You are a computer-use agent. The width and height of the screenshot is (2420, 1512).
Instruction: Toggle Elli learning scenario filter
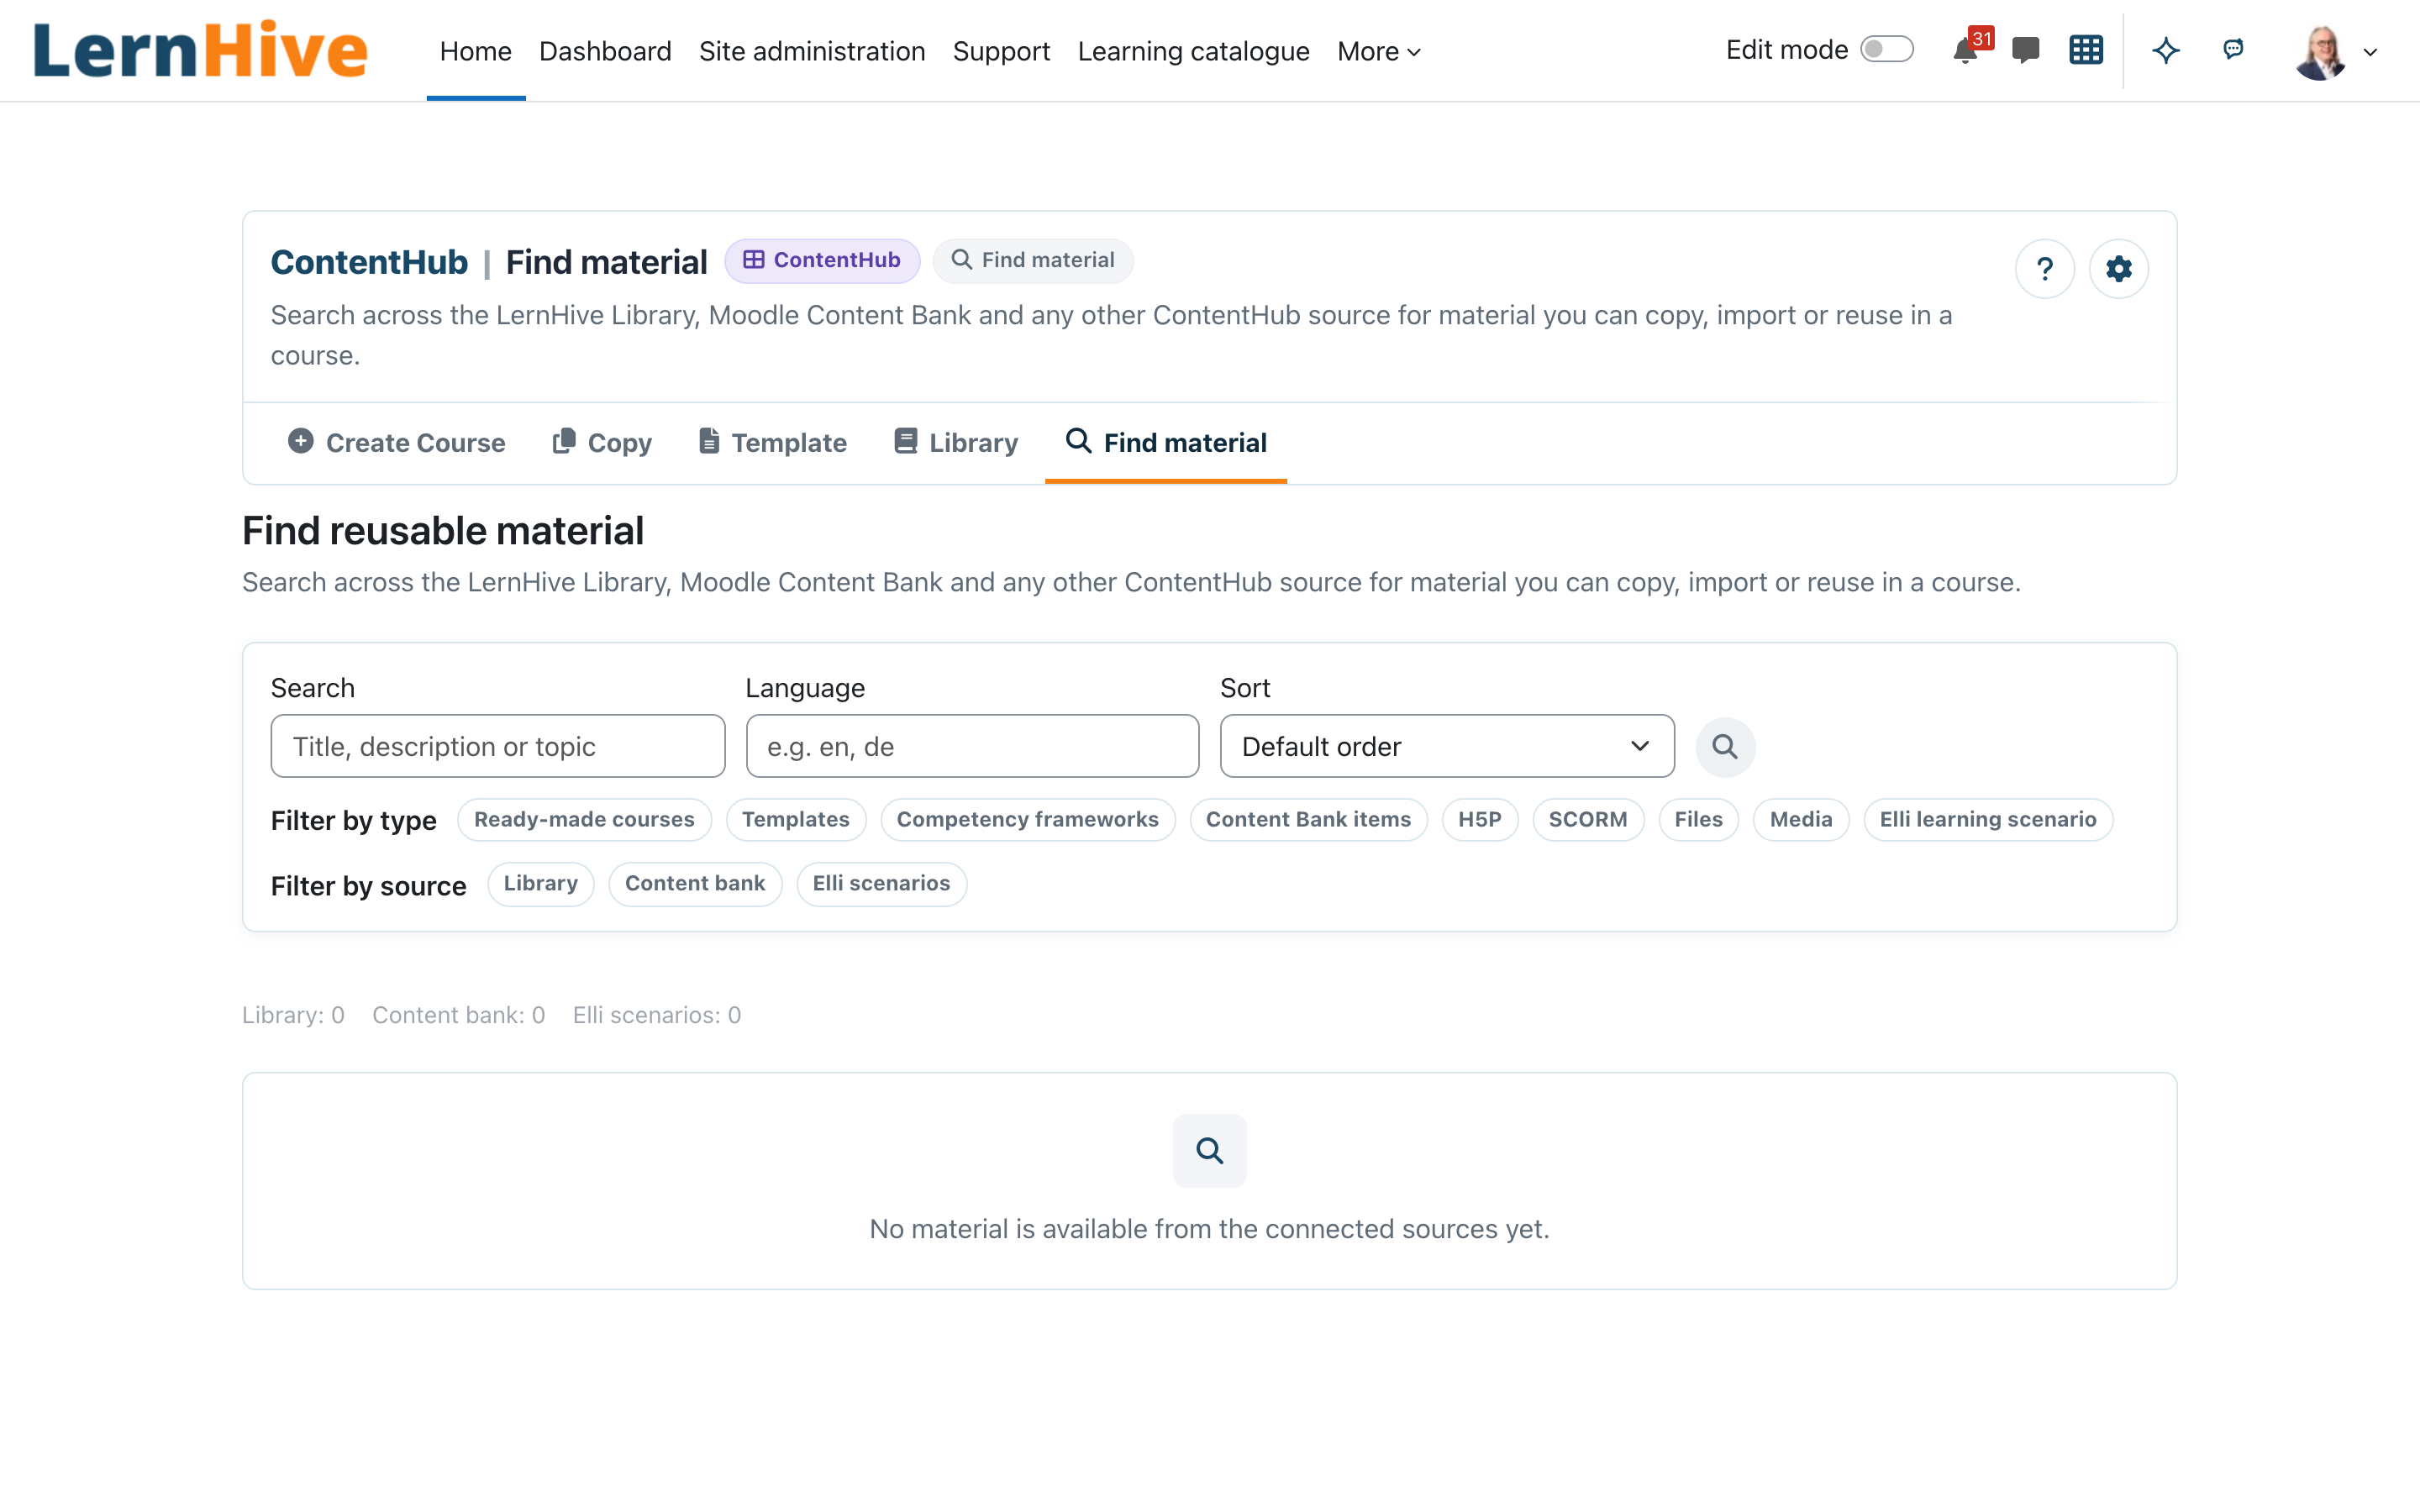point(1988,820)
